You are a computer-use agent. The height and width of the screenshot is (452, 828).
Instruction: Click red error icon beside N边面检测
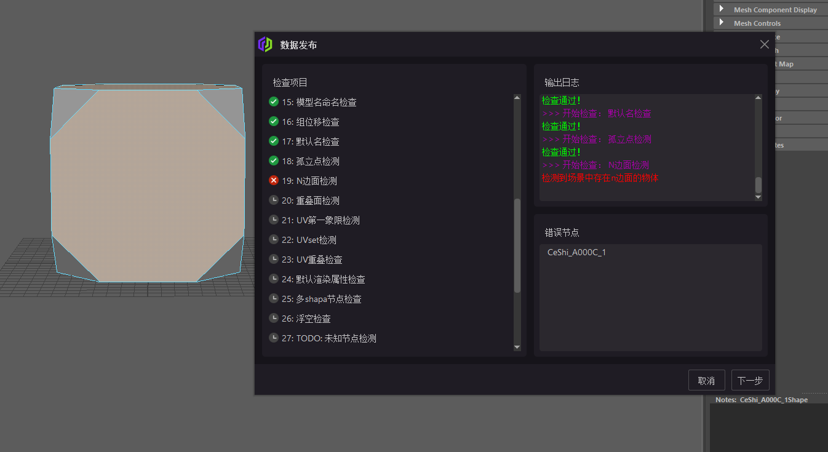[x=273, y=180]
